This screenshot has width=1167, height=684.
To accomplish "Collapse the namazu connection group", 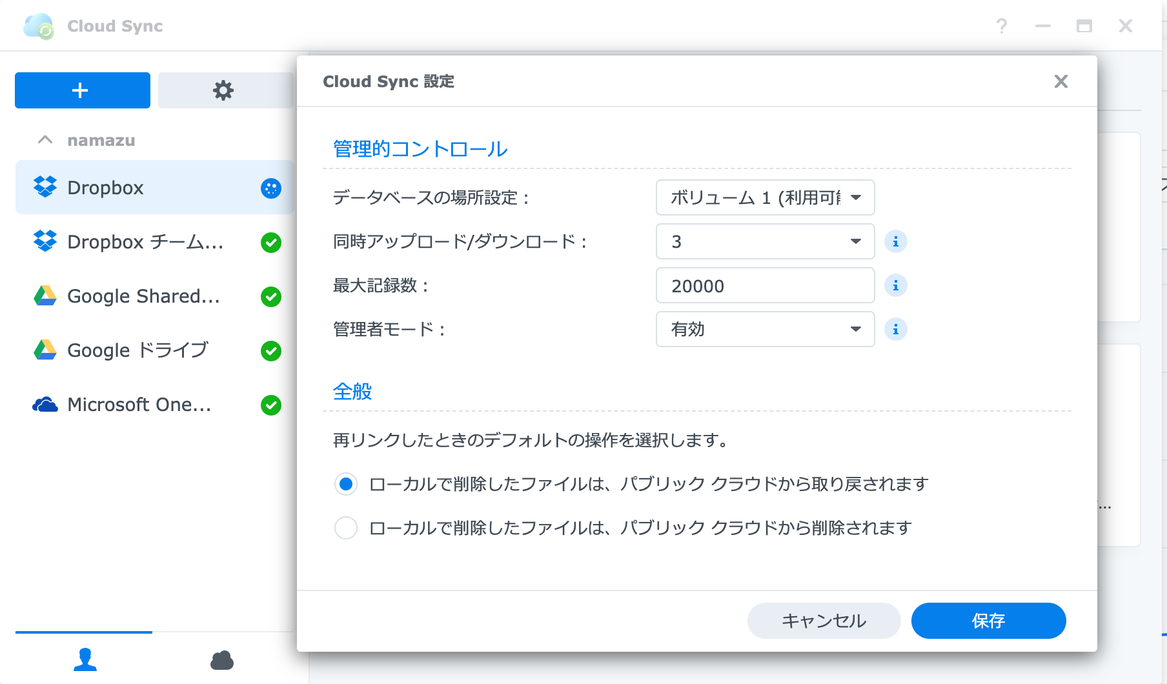I will coord(45,140).
